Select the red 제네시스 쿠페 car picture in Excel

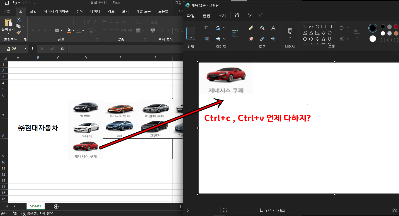click(86, 149)
